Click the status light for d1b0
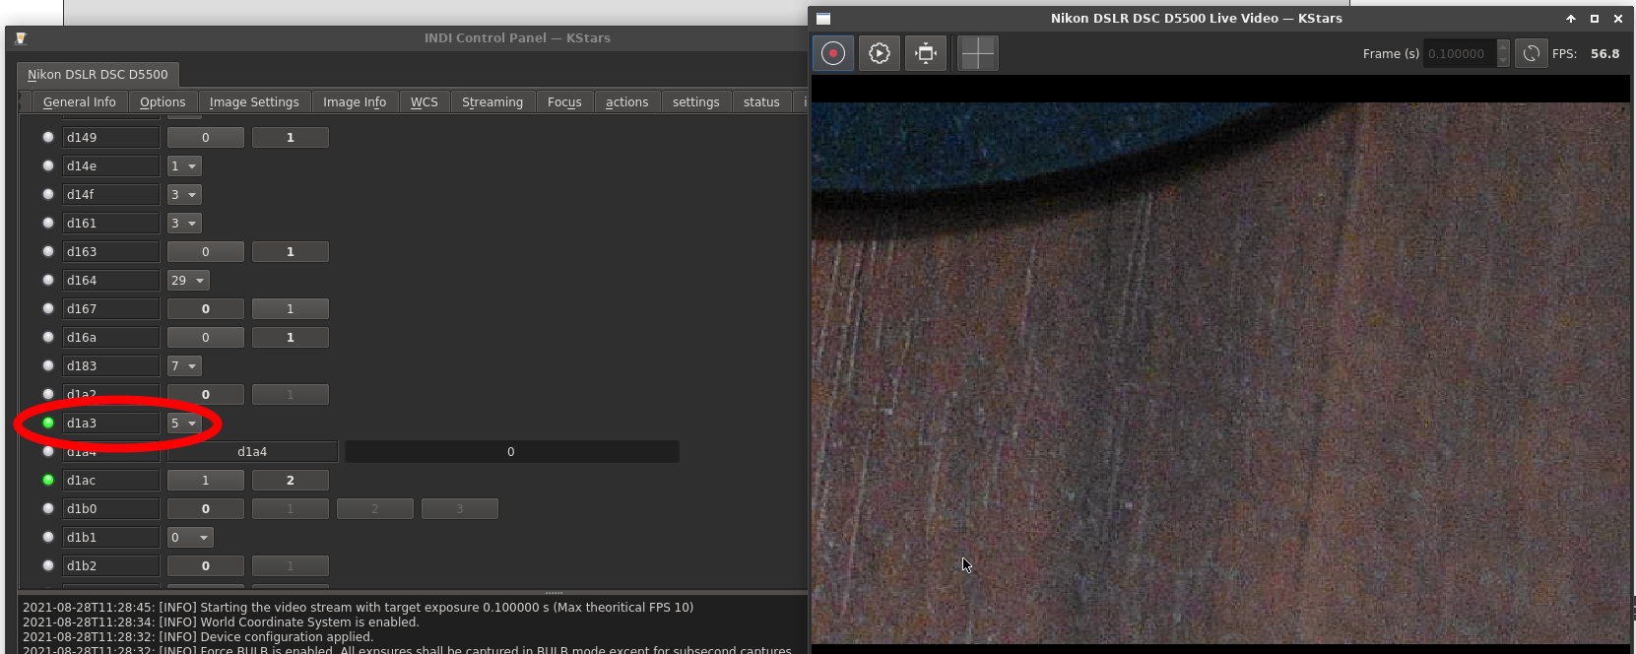The height and width of the screenshot is (654, 1636). click(47, 508)
